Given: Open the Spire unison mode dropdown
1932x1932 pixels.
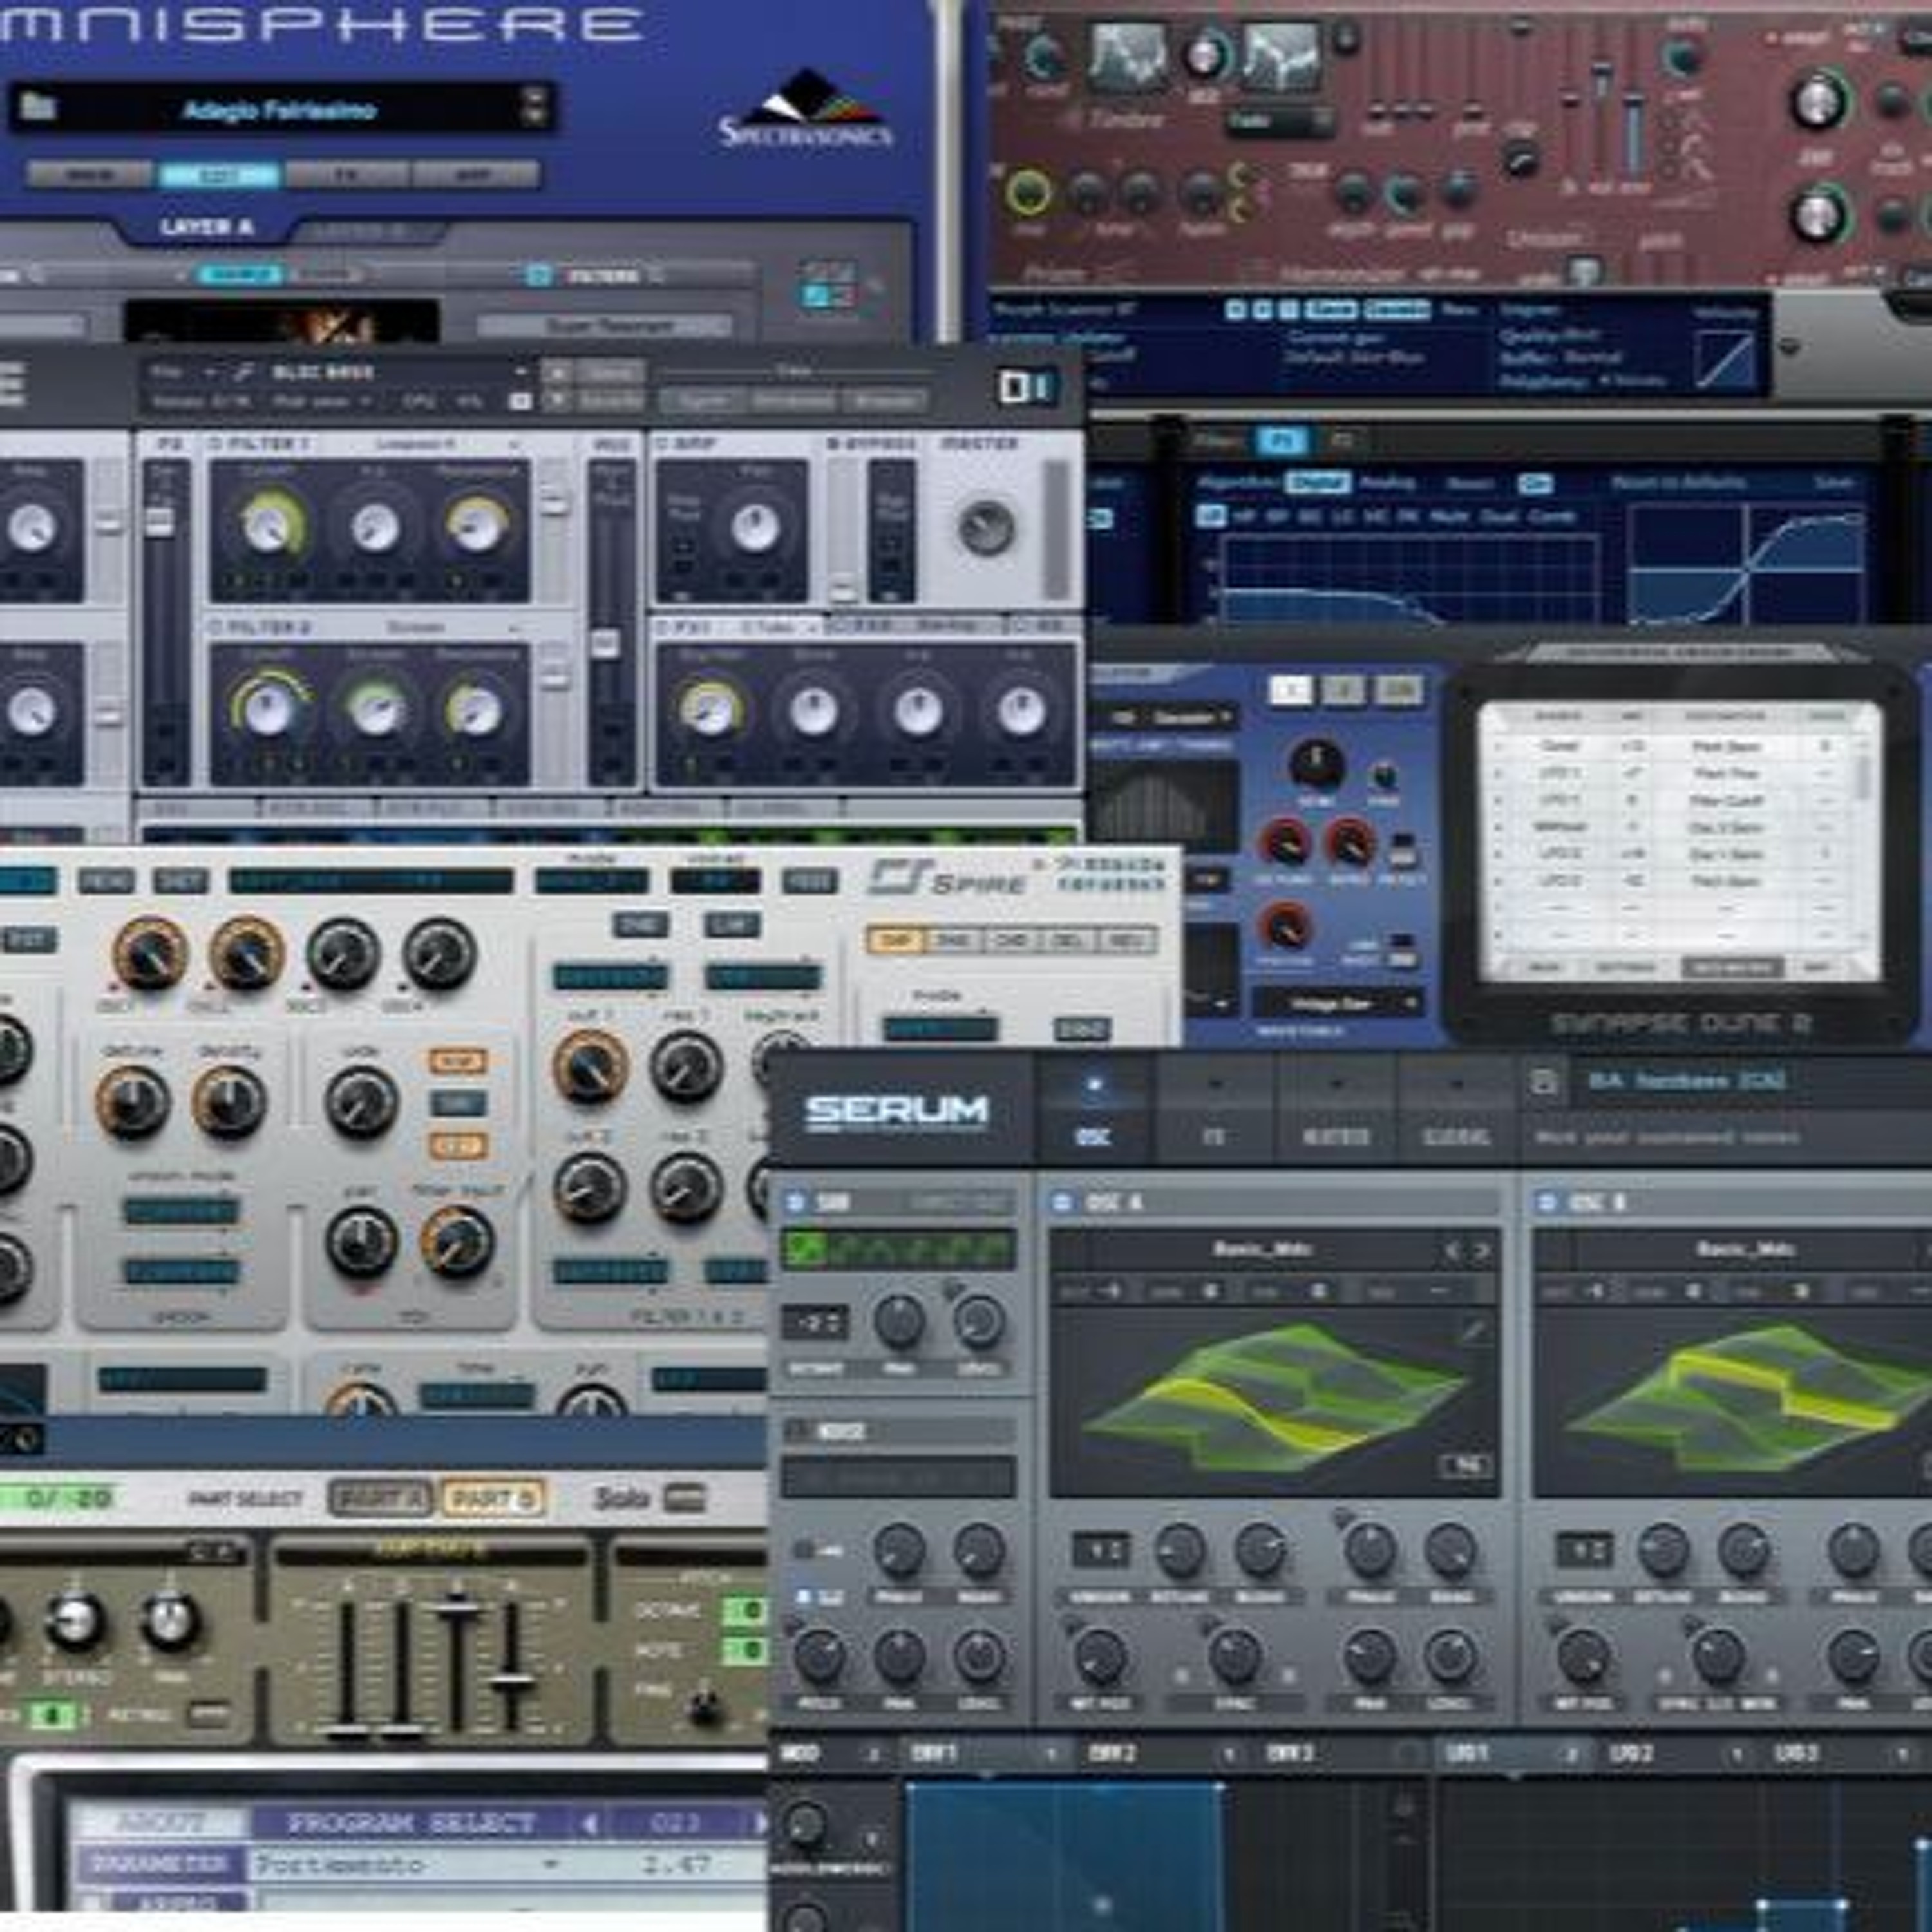Looking at the screenshot, I should (x=181, y=1212).
